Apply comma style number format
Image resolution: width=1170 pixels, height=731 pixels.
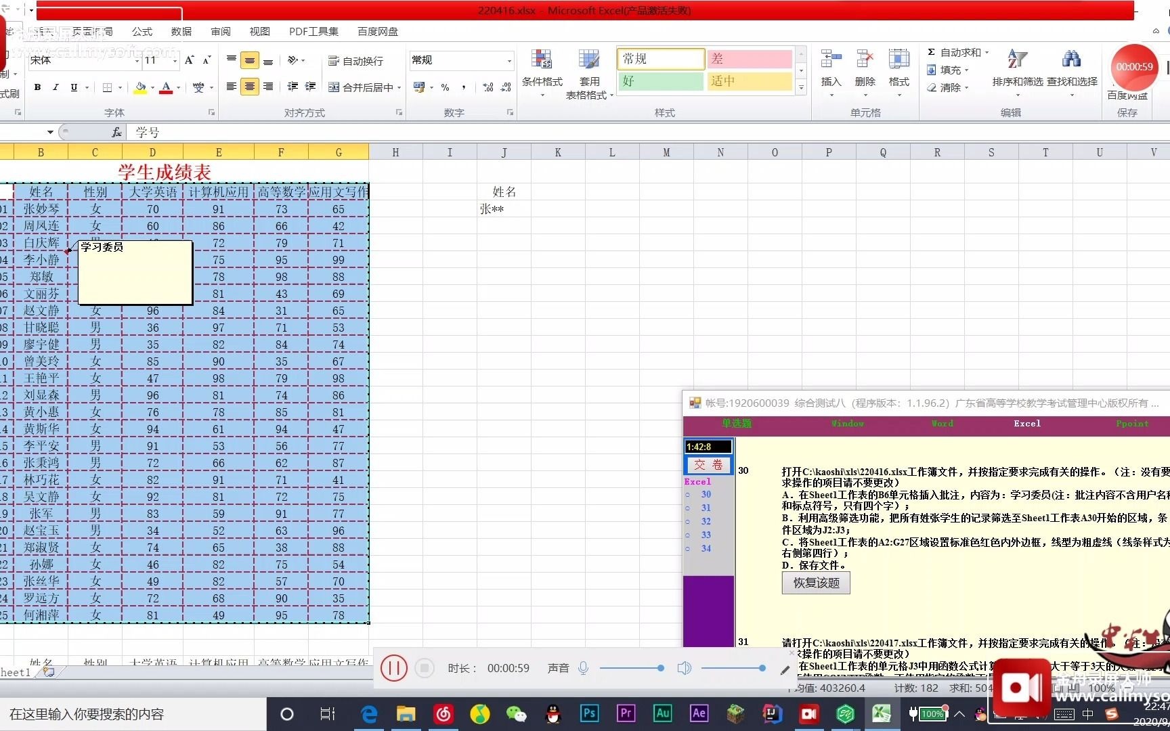tap(464, 87)
